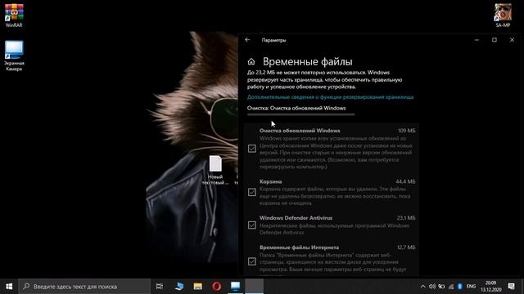524x294 pixels.
Task: Click the Параметры window title
Action: click(x=273, y=40)
